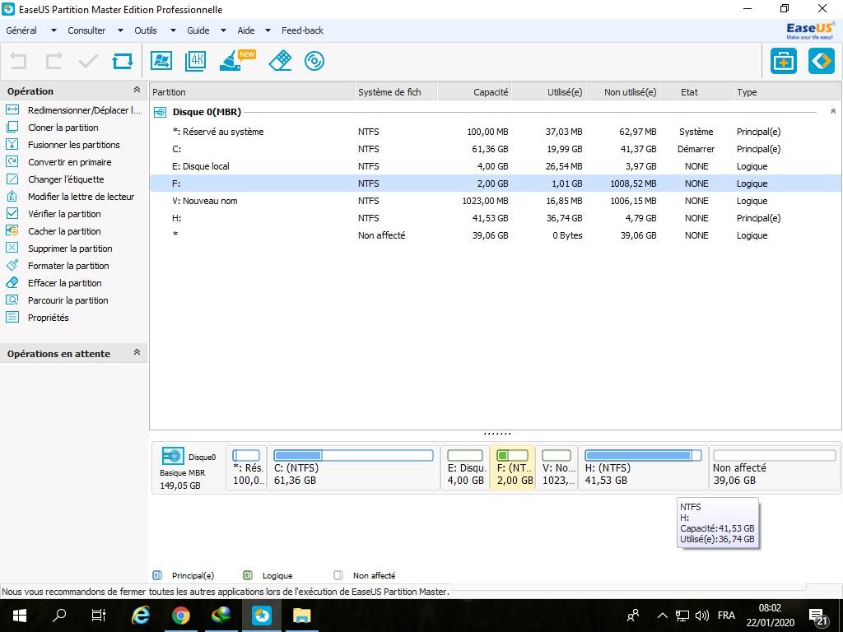The height and width of the screenshot is (632, 843).
Task: Click the Vérifier la partition icon
Action: [x=12, y=213]
